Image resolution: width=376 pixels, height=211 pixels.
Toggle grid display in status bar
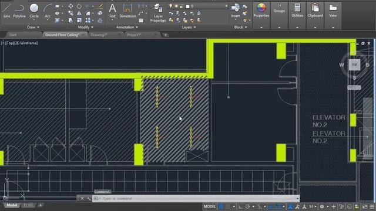pyautogui.click(x=221, y=206)
